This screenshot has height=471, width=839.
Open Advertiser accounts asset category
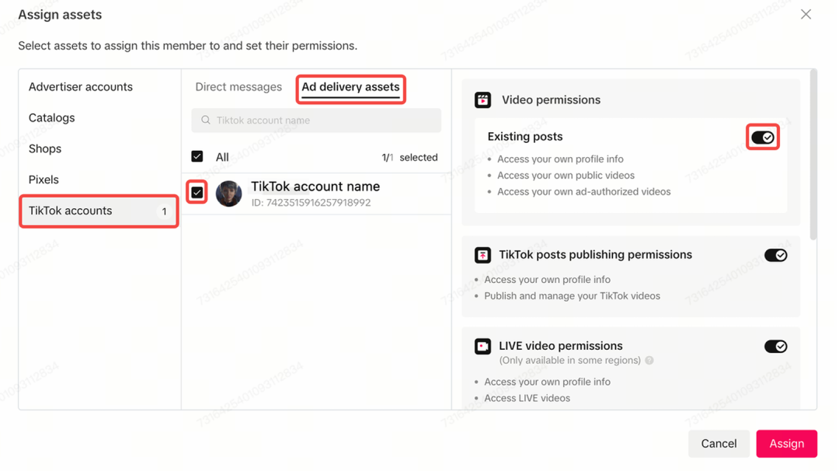(81, 87)
